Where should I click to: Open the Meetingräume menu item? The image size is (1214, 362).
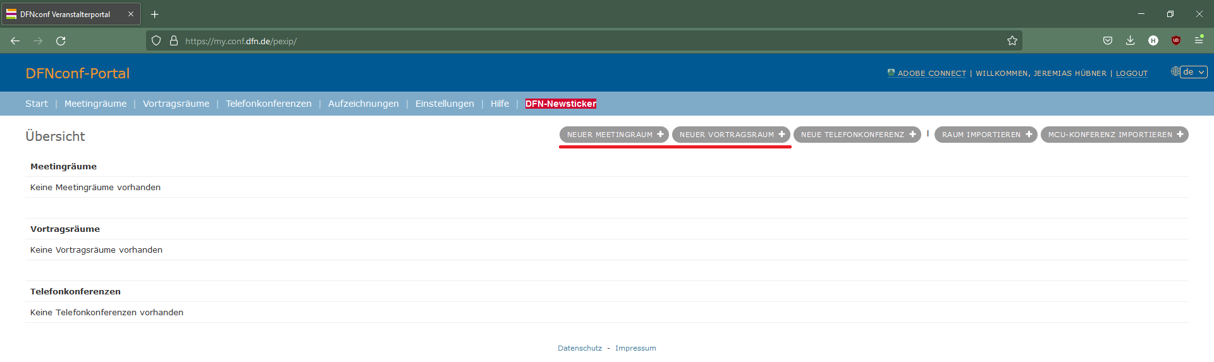click(x=95, y=104)
